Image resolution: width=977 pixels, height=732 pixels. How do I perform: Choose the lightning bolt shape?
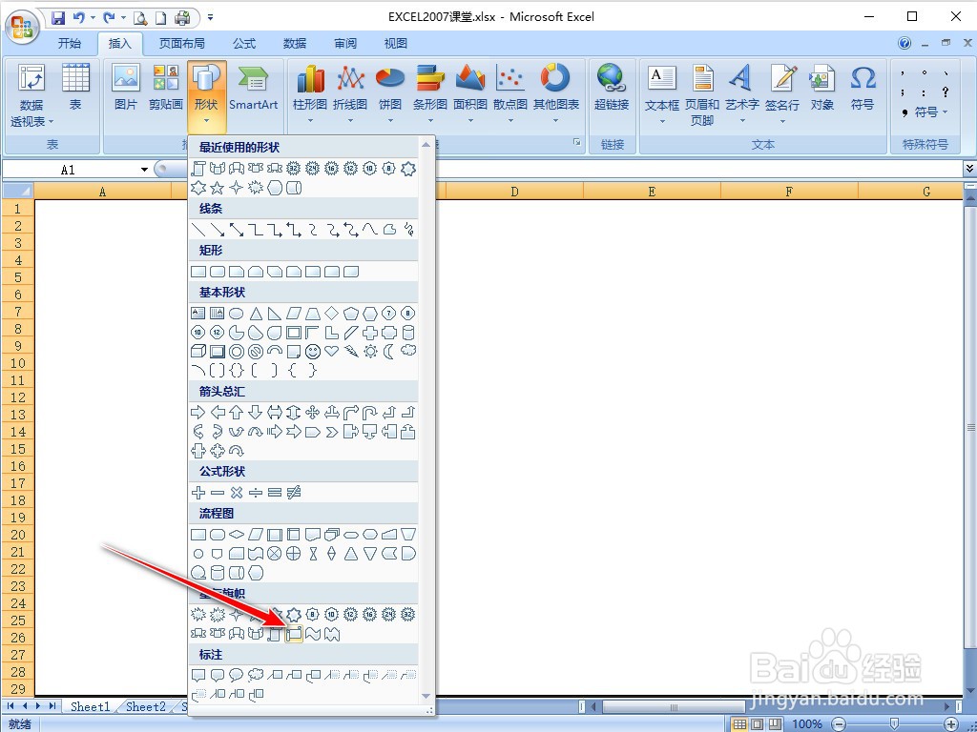point(351,352)
